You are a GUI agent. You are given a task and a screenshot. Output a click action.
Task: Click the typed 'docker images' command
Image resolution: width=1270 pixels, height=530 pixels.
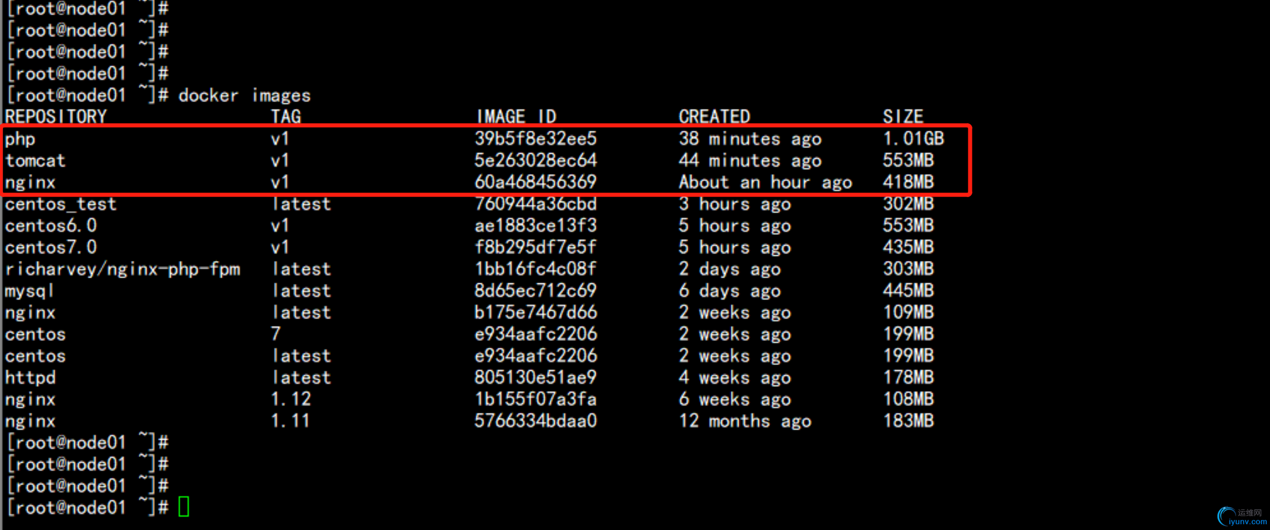tap(245, 95)
